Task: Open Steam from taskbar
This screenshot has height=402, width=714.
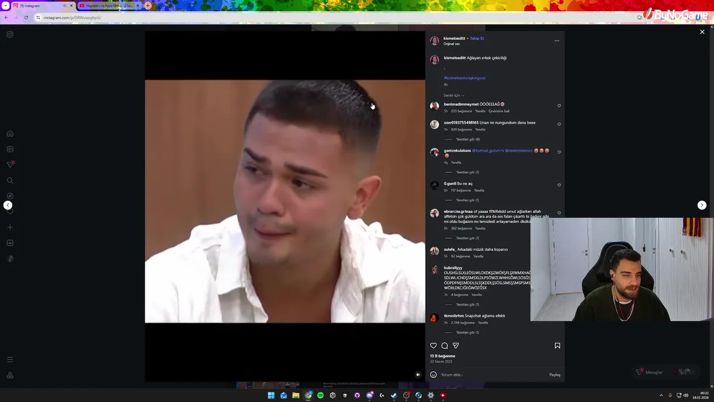Action: [x=394, y=395]
